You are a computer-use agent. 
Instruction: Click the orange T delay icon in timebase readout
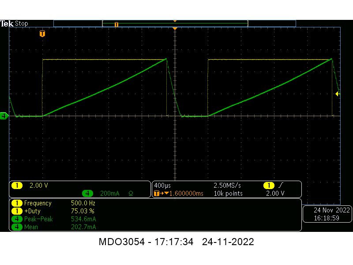click(x=157, y=193)
